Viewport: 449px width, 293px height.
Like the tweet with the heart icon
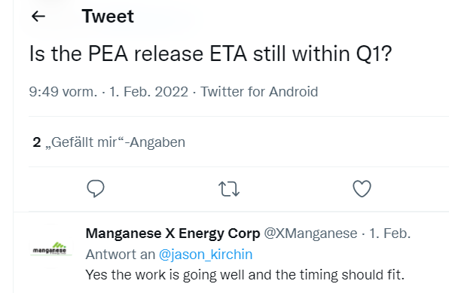[362, 189]
